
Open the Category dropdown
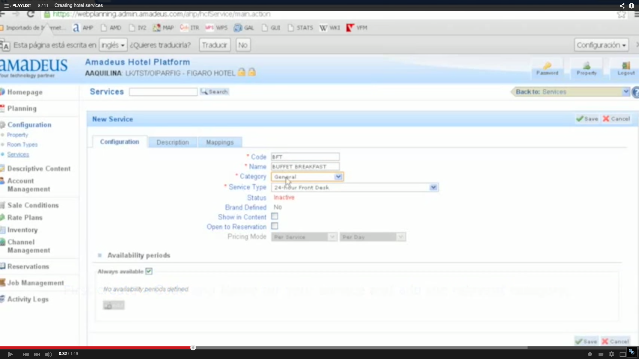(x=338, y=177)
